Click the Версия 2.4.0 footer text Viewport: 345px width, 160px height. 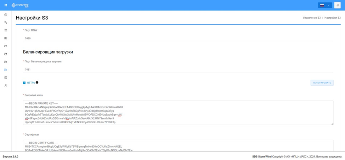click(x=10, y=157)
